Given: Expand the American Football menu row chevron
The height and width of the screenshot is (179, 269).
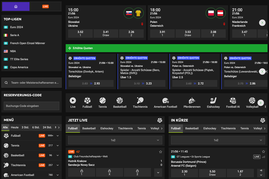Looking at the screenshot, I should [58, 175].
